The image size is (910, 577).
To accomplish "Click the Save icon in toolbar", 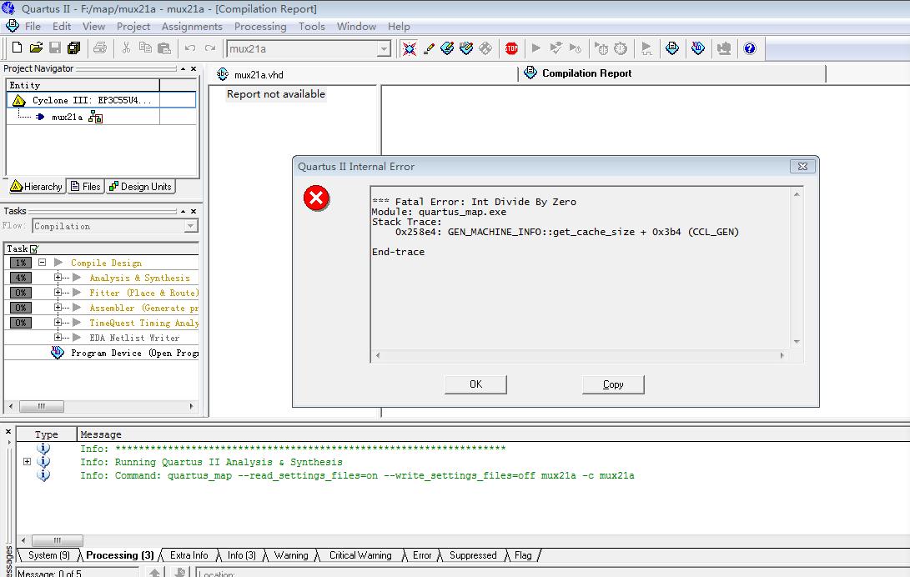I will click(x=55, y=48).
